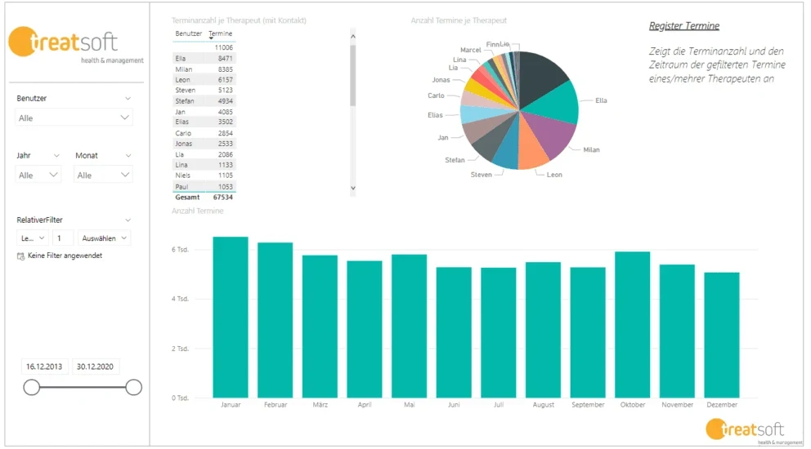Screen dimensions: 811x449
Task: Click the Juli bar
Action: 499,333
